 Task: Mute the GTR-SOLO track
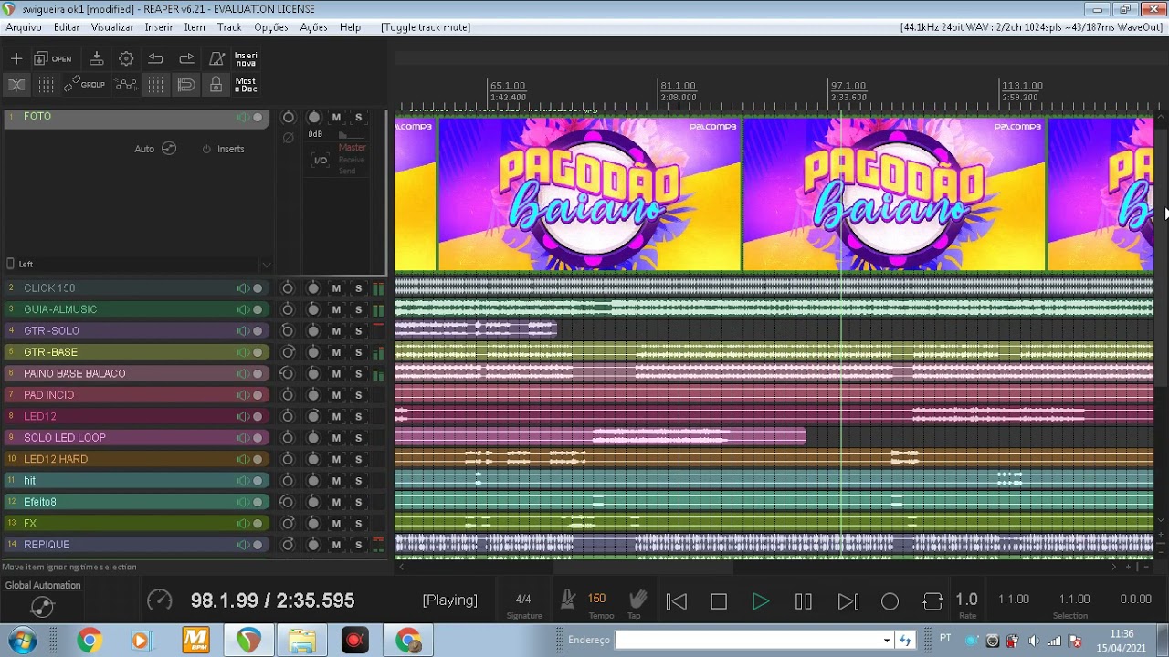pos(336,331)
